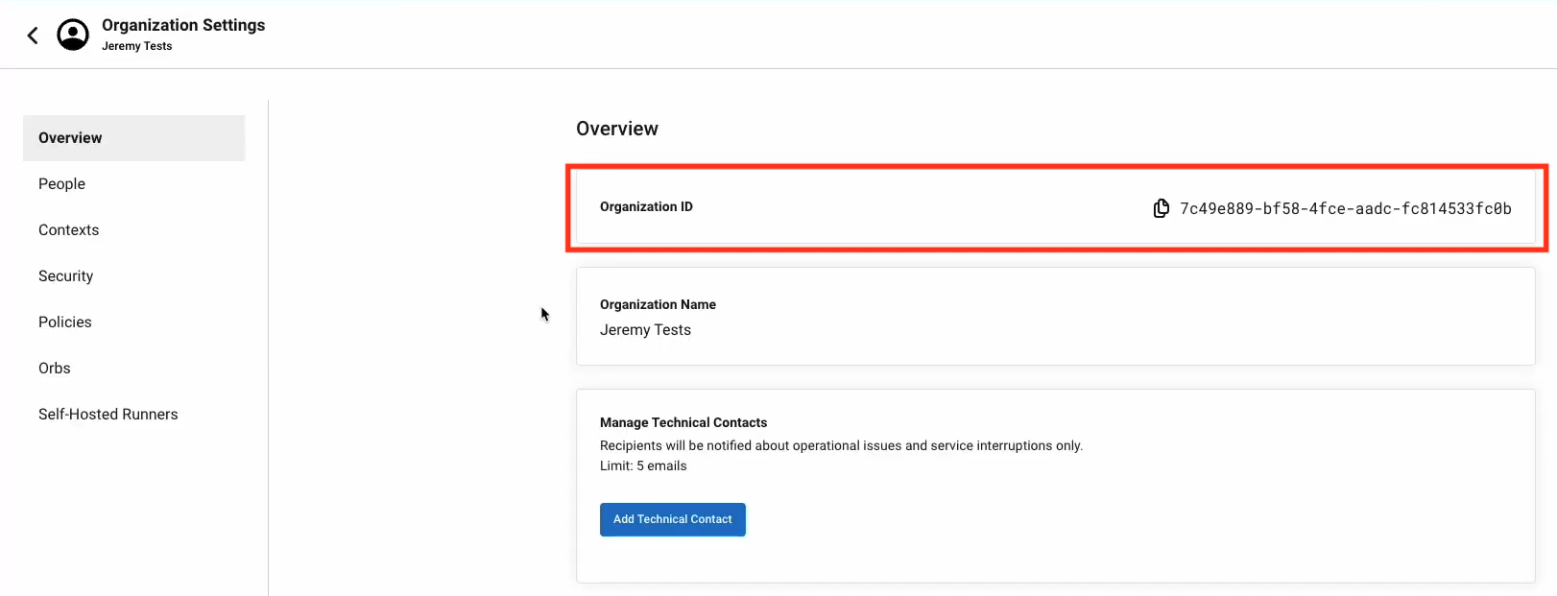Click the Organization ID label

(646, 206)
